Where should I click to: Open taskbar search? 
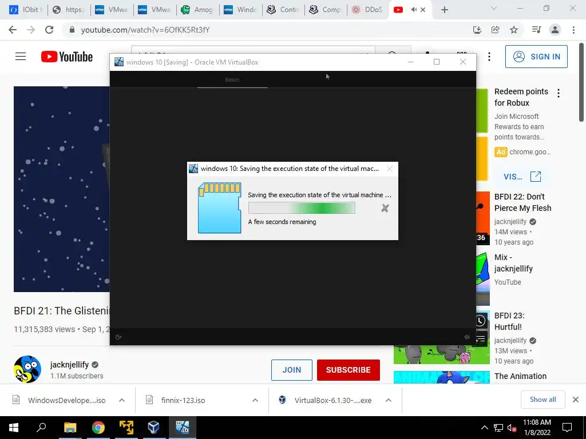coord(41,428)
